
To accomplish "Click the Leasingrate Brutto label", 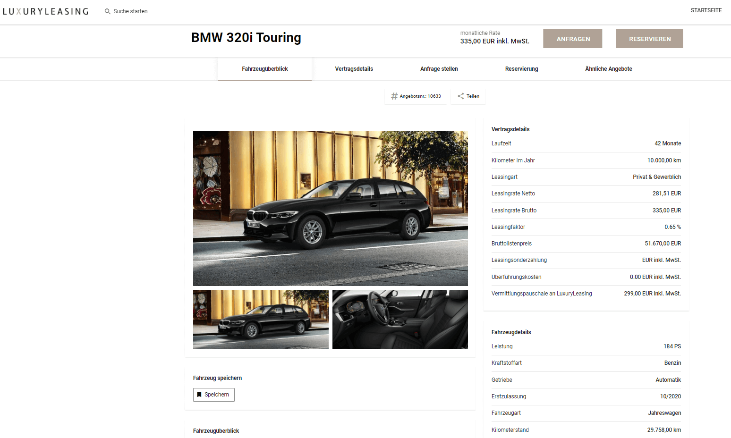I will 514,211.
